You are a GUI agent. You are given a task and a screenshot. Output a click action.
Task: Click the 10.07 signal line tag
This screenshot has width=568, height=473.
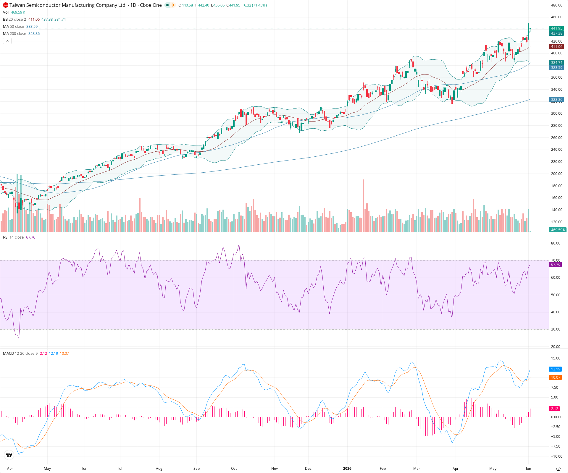tap(556, 378)
